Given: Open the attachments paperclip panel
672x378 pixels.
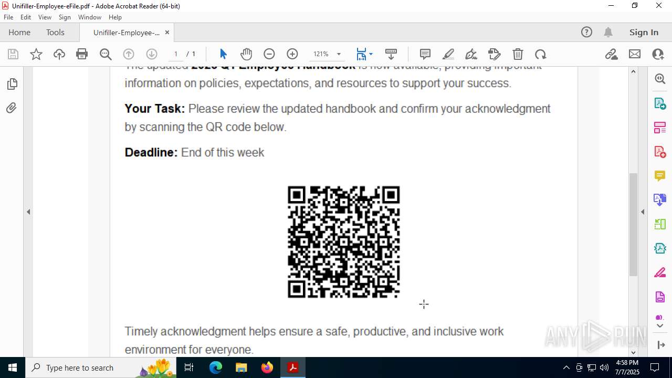Looking at the screenshot, I should pos(12,108).
